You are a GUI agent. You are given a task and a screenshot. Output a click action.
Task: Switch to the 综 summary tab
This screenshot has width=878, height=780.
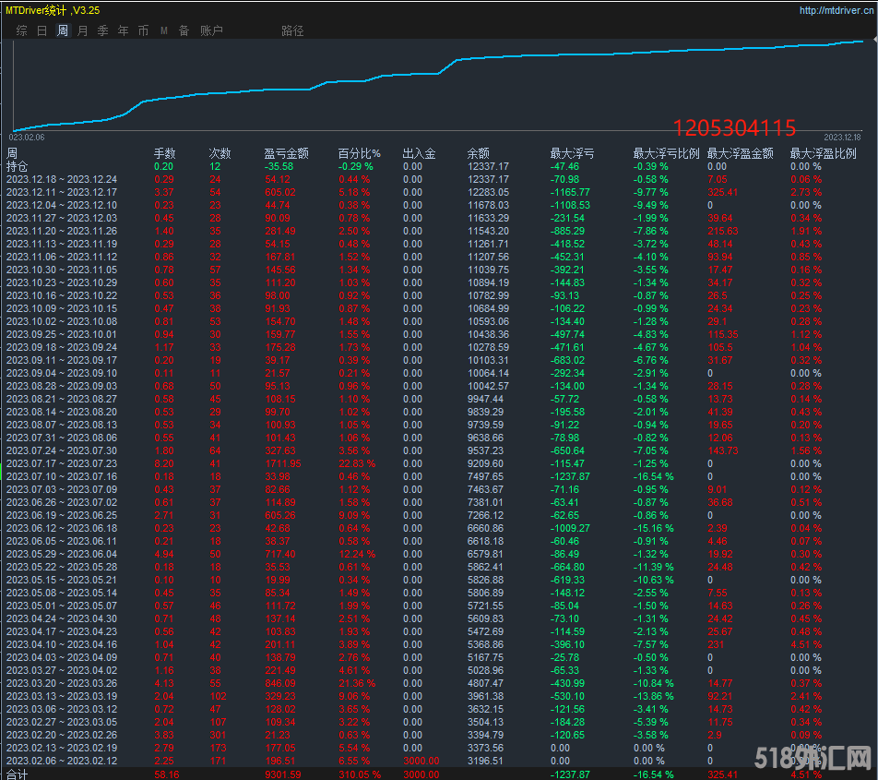point(22,30)
